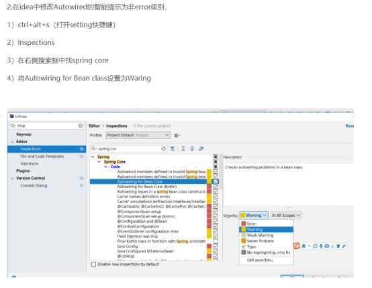Image resolution: width=372 pixels, height=288 pixels.
Task: Clear the settings search box text
Action: pyautogui.click(x=81, y=126)
